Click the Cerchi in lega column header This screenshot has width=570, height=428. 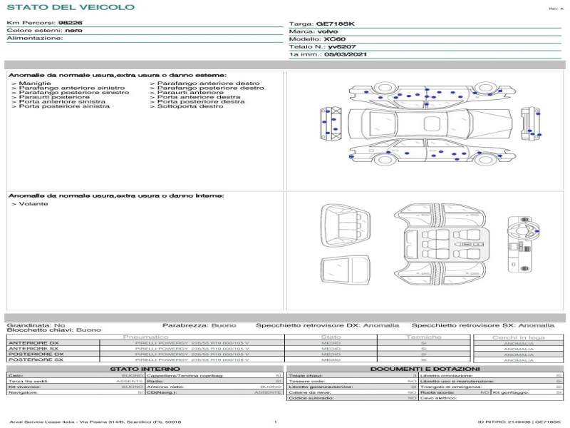click(518, 337)
